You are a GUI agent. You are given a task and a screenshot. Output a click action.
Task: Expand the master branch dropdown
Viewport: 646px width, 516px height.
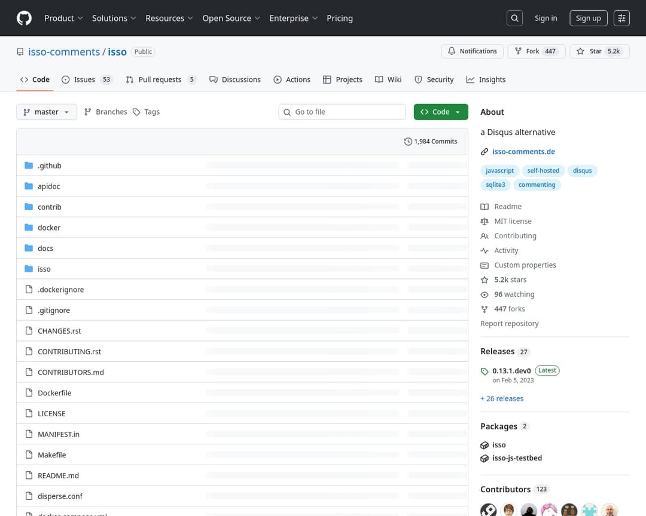click(47, 112)
